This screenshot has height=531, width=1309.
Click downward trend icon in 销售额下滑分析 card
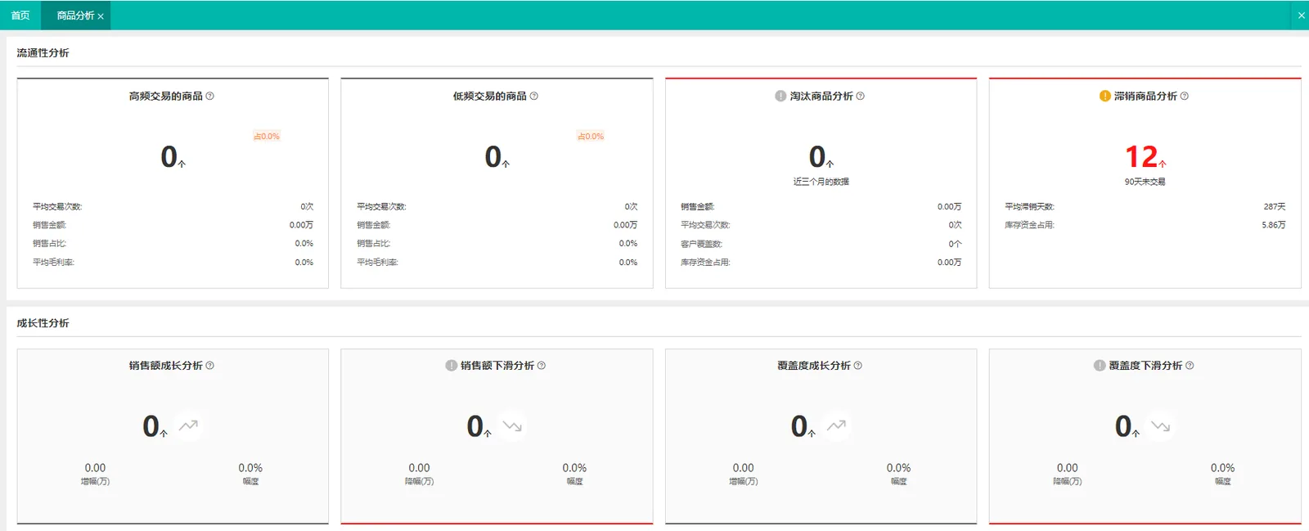[512, 425]
